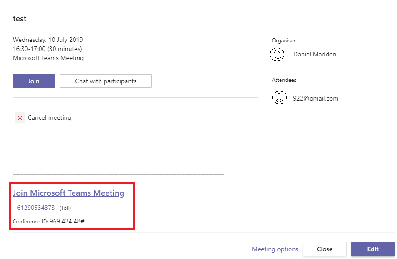This screenshot has width=397, height=259.
Task: Select the organiser name Daniel Madden
Action: click(x=315, y=54)
